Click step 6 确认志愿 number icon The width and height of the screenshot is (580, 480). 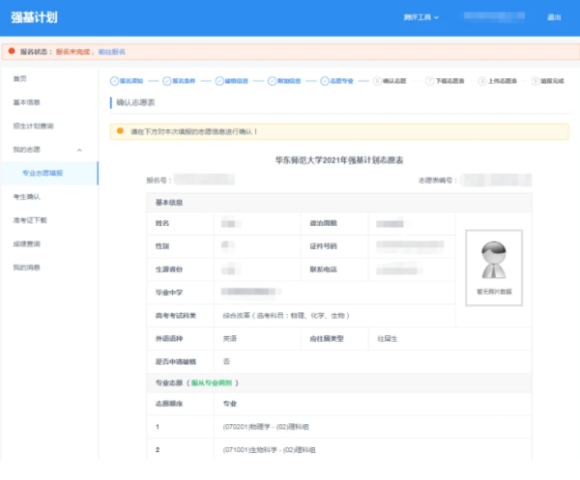(377, 81)
